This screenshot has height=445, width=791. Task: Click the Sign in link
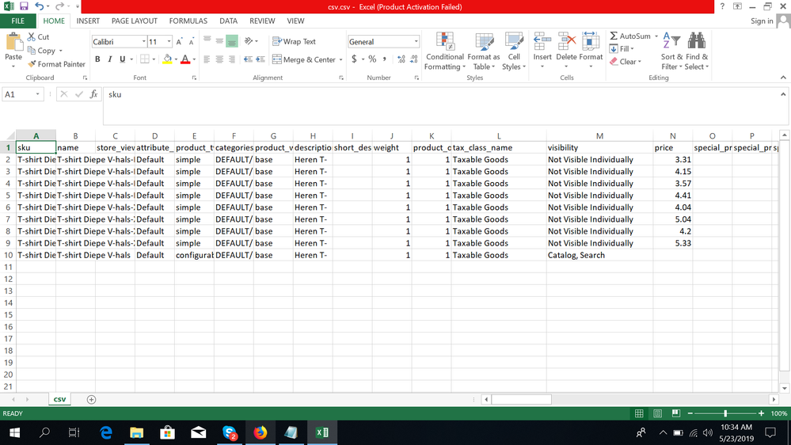[762, 21]
